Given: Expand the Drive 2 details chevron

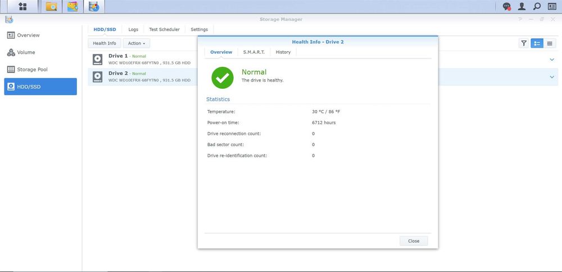Looking at the screenshot, I should coord(552,76).
